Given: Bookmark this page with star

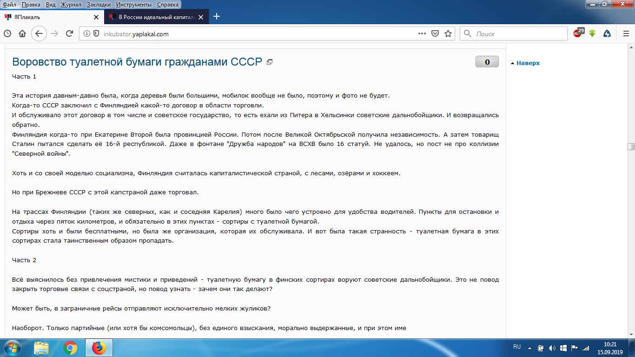Looking at the screenshot, I should (x=448, y=33).
